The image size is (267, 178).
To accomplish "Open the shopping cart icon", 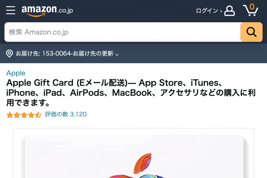I will pyautogui.click(x=251, y=10).
